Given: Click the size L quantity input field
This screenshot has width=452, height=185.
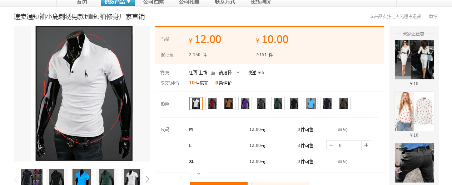Looking at the screenshot, I should [348, 145].
